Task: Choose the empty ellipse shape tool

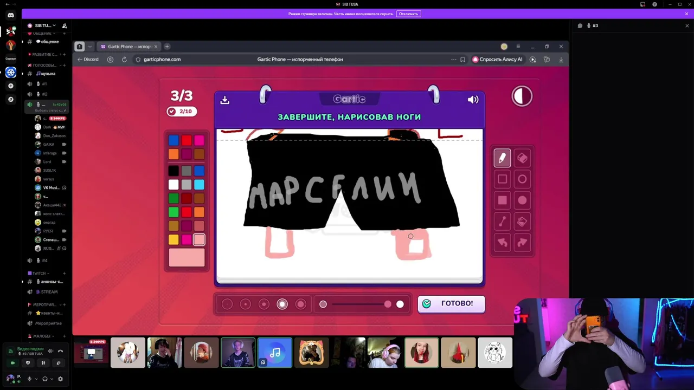Action: pyautogui.click(x=522, y=179)
